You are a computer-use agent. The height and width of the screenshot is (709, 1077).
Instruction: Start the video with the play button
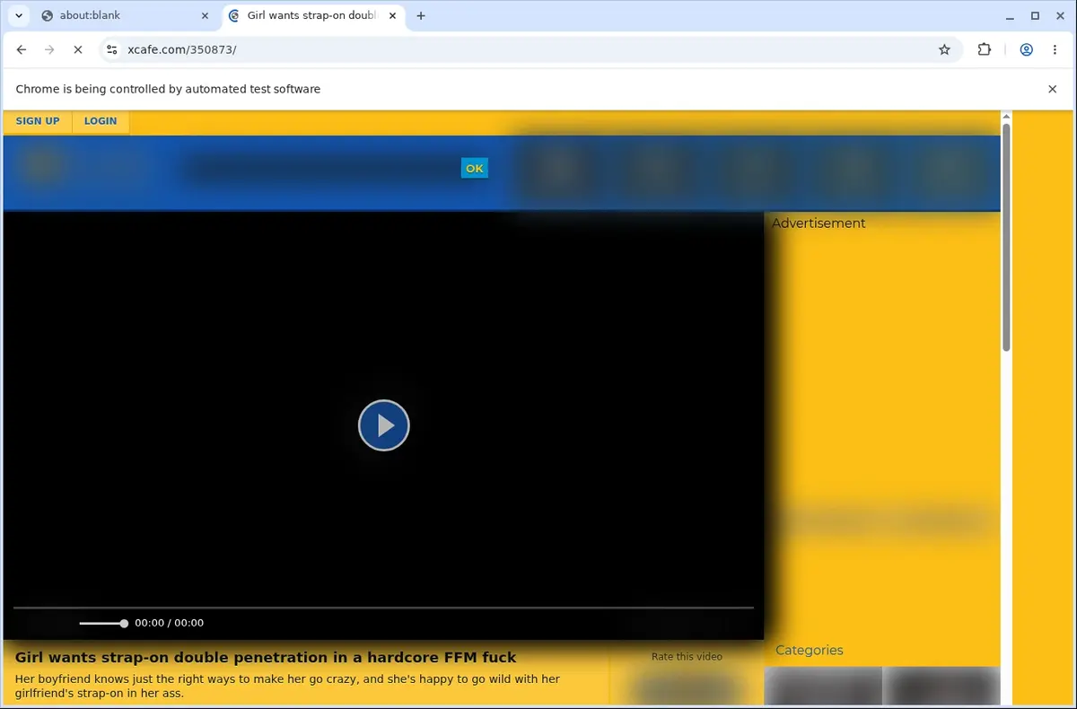(384, 425)
